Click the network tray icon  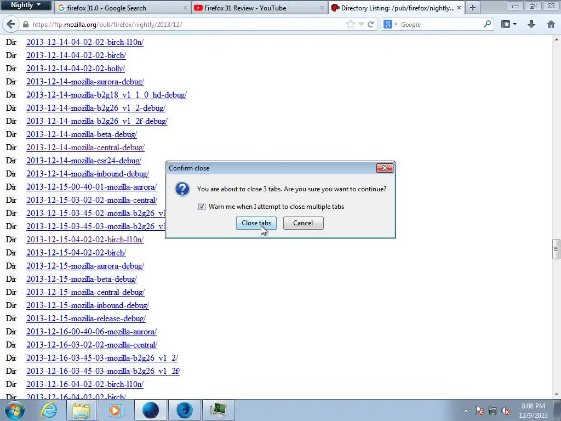[x=493, y=411]
